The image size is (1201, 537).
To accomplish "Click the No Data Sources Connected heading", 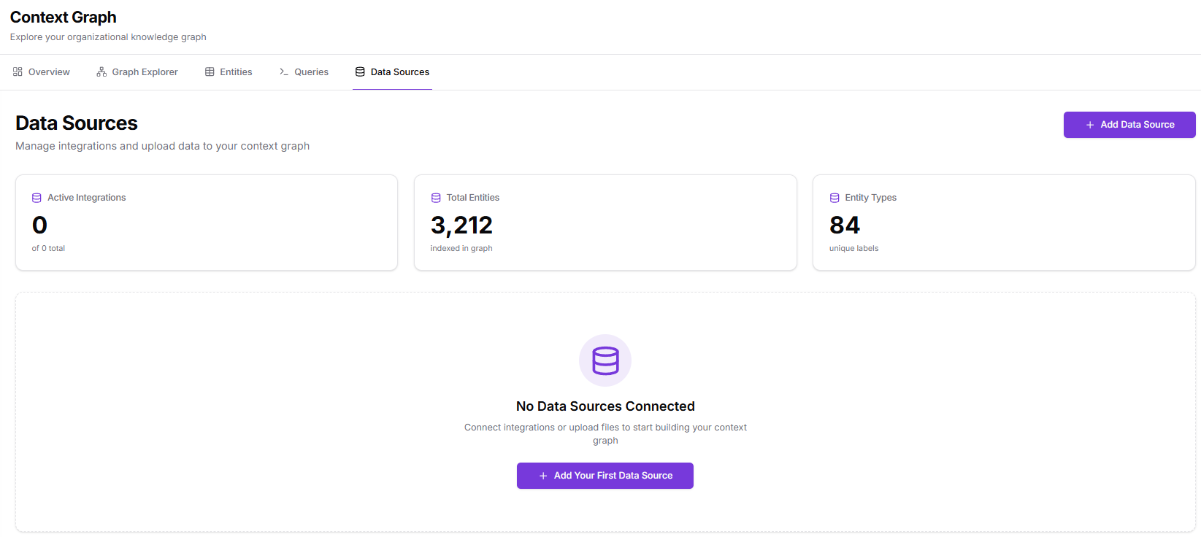I will pyautogui.click(x=605, y=406).
